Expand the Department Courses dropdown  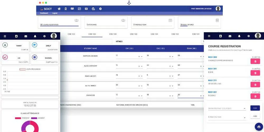tap(245, 109)
